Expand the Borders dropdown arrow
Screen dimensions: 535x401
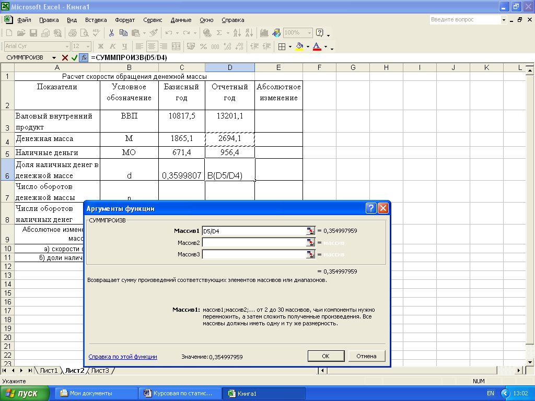290,46
